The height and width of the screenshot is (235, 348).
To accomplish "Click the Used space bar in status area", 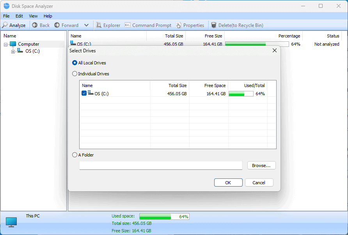I will point(165,216).
